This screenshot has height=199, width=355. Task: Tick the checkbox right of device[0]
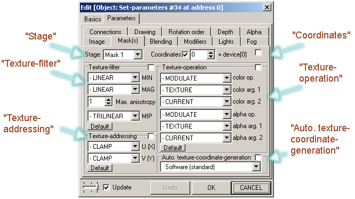258,53
